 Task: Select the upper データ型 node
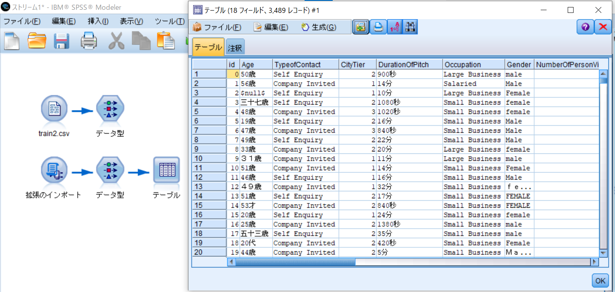click(x=110, y=109)
